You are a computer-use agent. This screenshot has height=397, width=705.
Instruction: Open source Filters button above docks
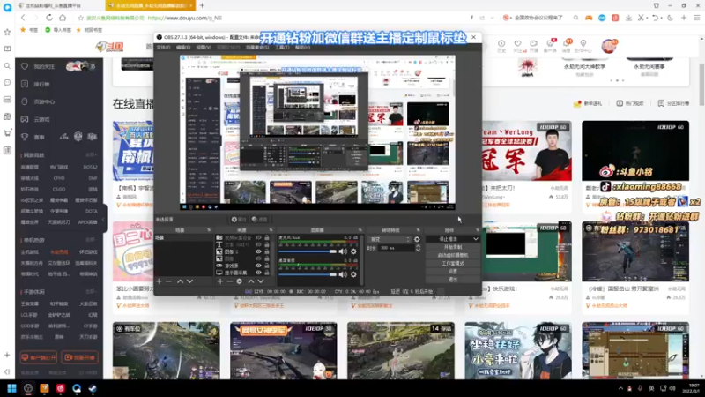click(x=259, y=220)
